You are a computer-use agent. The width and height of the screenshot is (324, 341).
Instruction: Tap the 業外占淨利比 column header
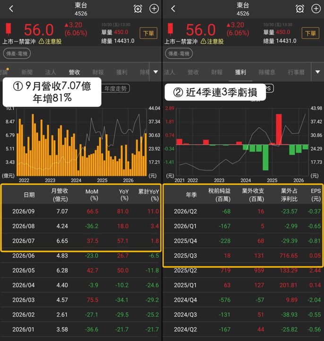(289, 195)
